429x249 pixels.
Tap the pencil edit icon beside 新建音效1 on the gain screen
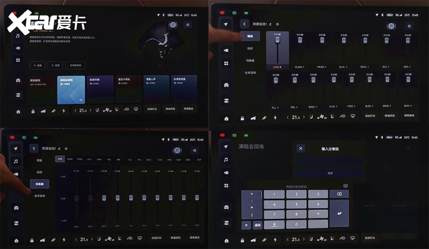(x=271, y=24)
